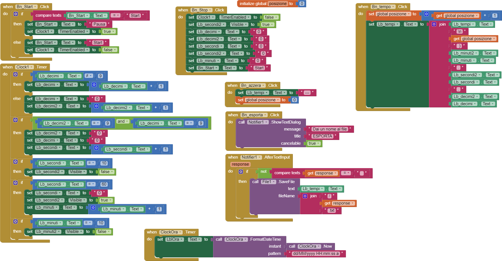
Task: Toggle the cancelable true value in ShowTextDialog
Action: click(314, 144)
